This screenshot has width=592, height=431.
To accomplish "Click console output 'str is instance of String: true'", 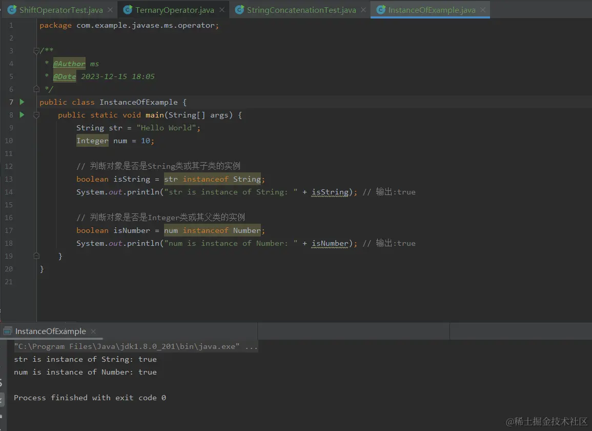I will coord(85,359).
